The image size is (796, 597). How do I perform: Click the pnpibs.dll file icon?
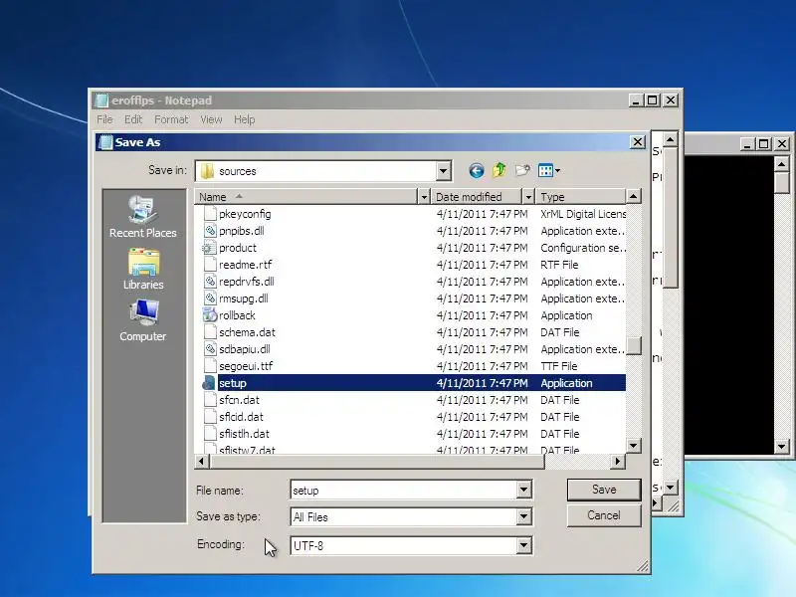(x=210, y=231)
